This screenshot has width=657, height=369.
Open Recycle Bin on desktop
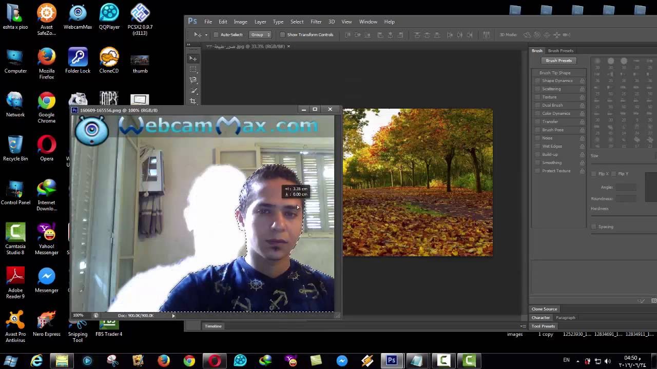15,149
